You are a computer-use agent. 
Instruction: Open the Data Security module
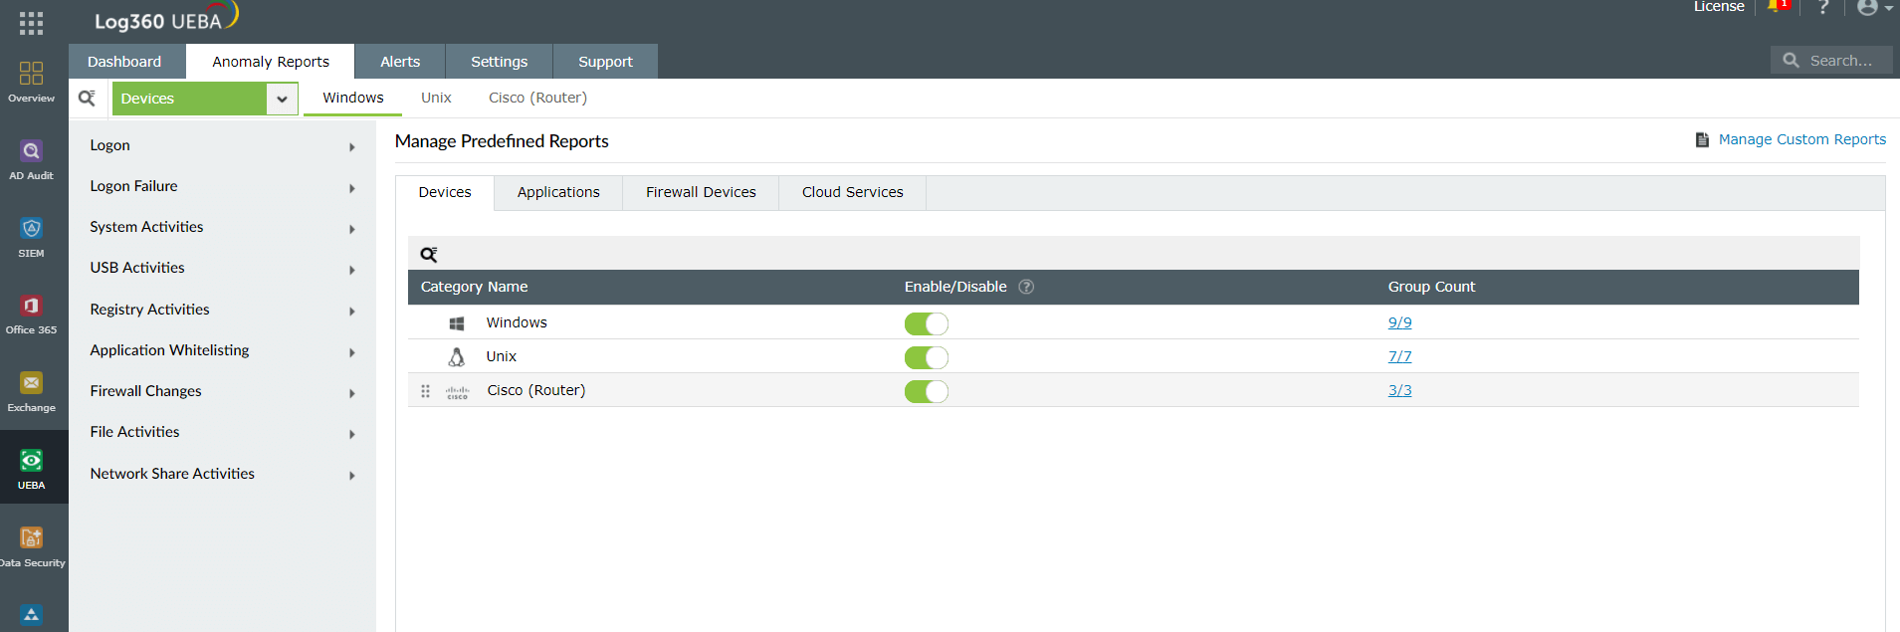tap(31, 546)
